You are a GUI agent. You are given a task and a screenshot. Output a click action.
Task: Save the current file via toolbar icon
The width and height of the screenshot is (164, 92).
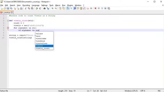tap(8, 8)
